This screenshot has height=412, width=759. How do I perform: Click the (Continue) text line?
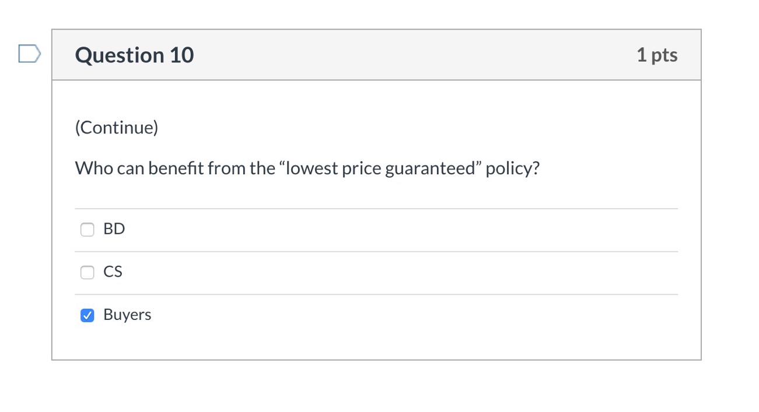[117, 128]
